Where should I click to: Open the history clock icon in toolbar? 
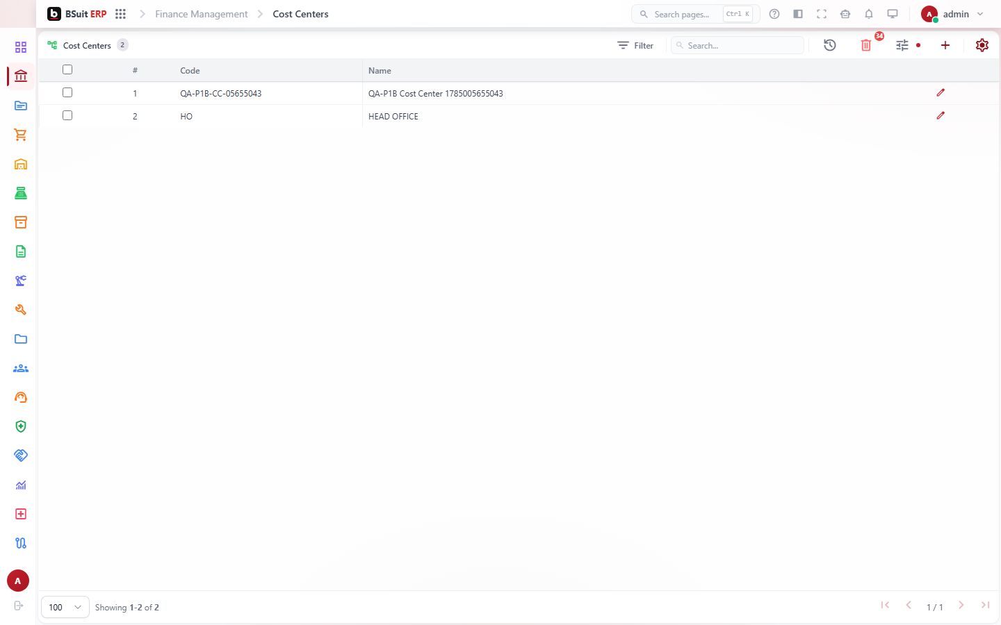(x=830, y=45)
